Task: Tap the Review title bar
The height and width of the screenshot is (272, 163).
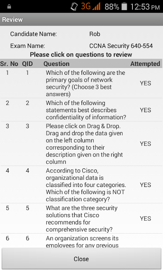Action: 81,20
